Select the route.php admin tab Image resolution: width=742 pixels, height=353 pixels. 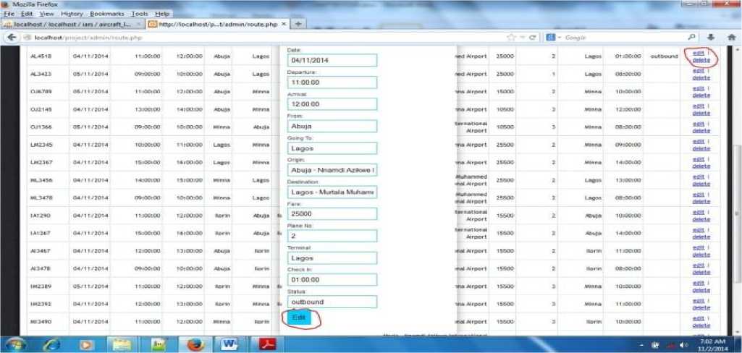coord(217,24)
